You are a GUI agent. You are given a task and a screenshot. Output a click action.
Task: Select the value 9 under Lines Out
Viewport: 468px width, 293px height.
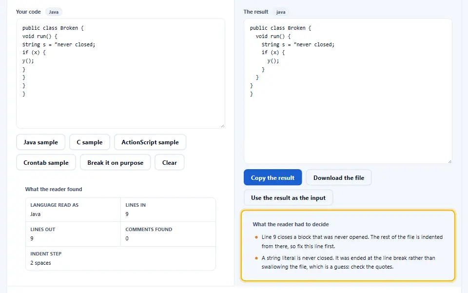(x=32, y=238)
